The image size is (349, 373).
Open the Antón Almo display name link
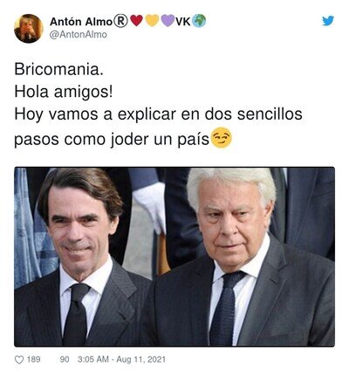81,21
